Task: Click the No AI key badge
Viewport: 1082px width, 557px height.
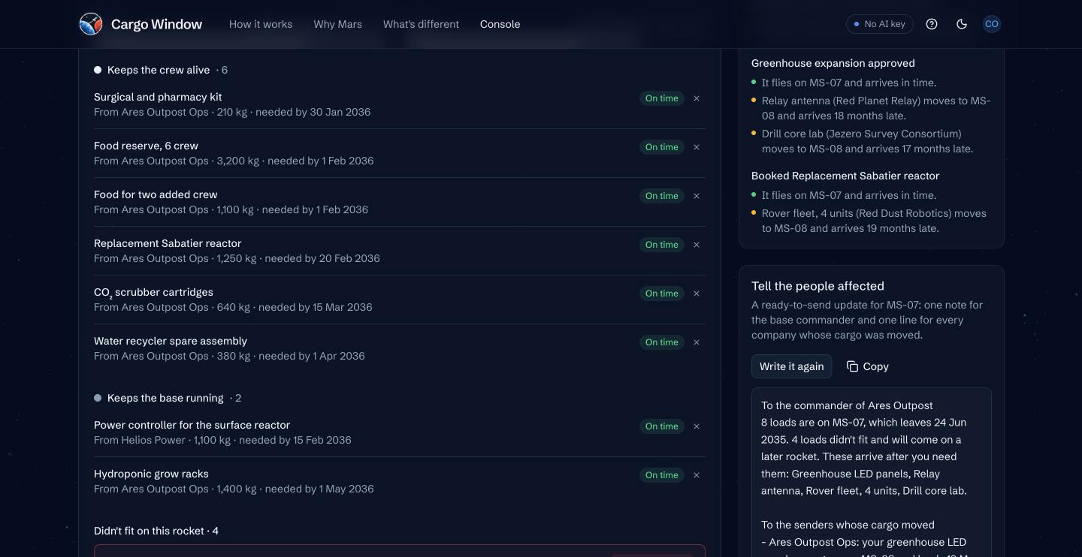Action: point(880,24)
